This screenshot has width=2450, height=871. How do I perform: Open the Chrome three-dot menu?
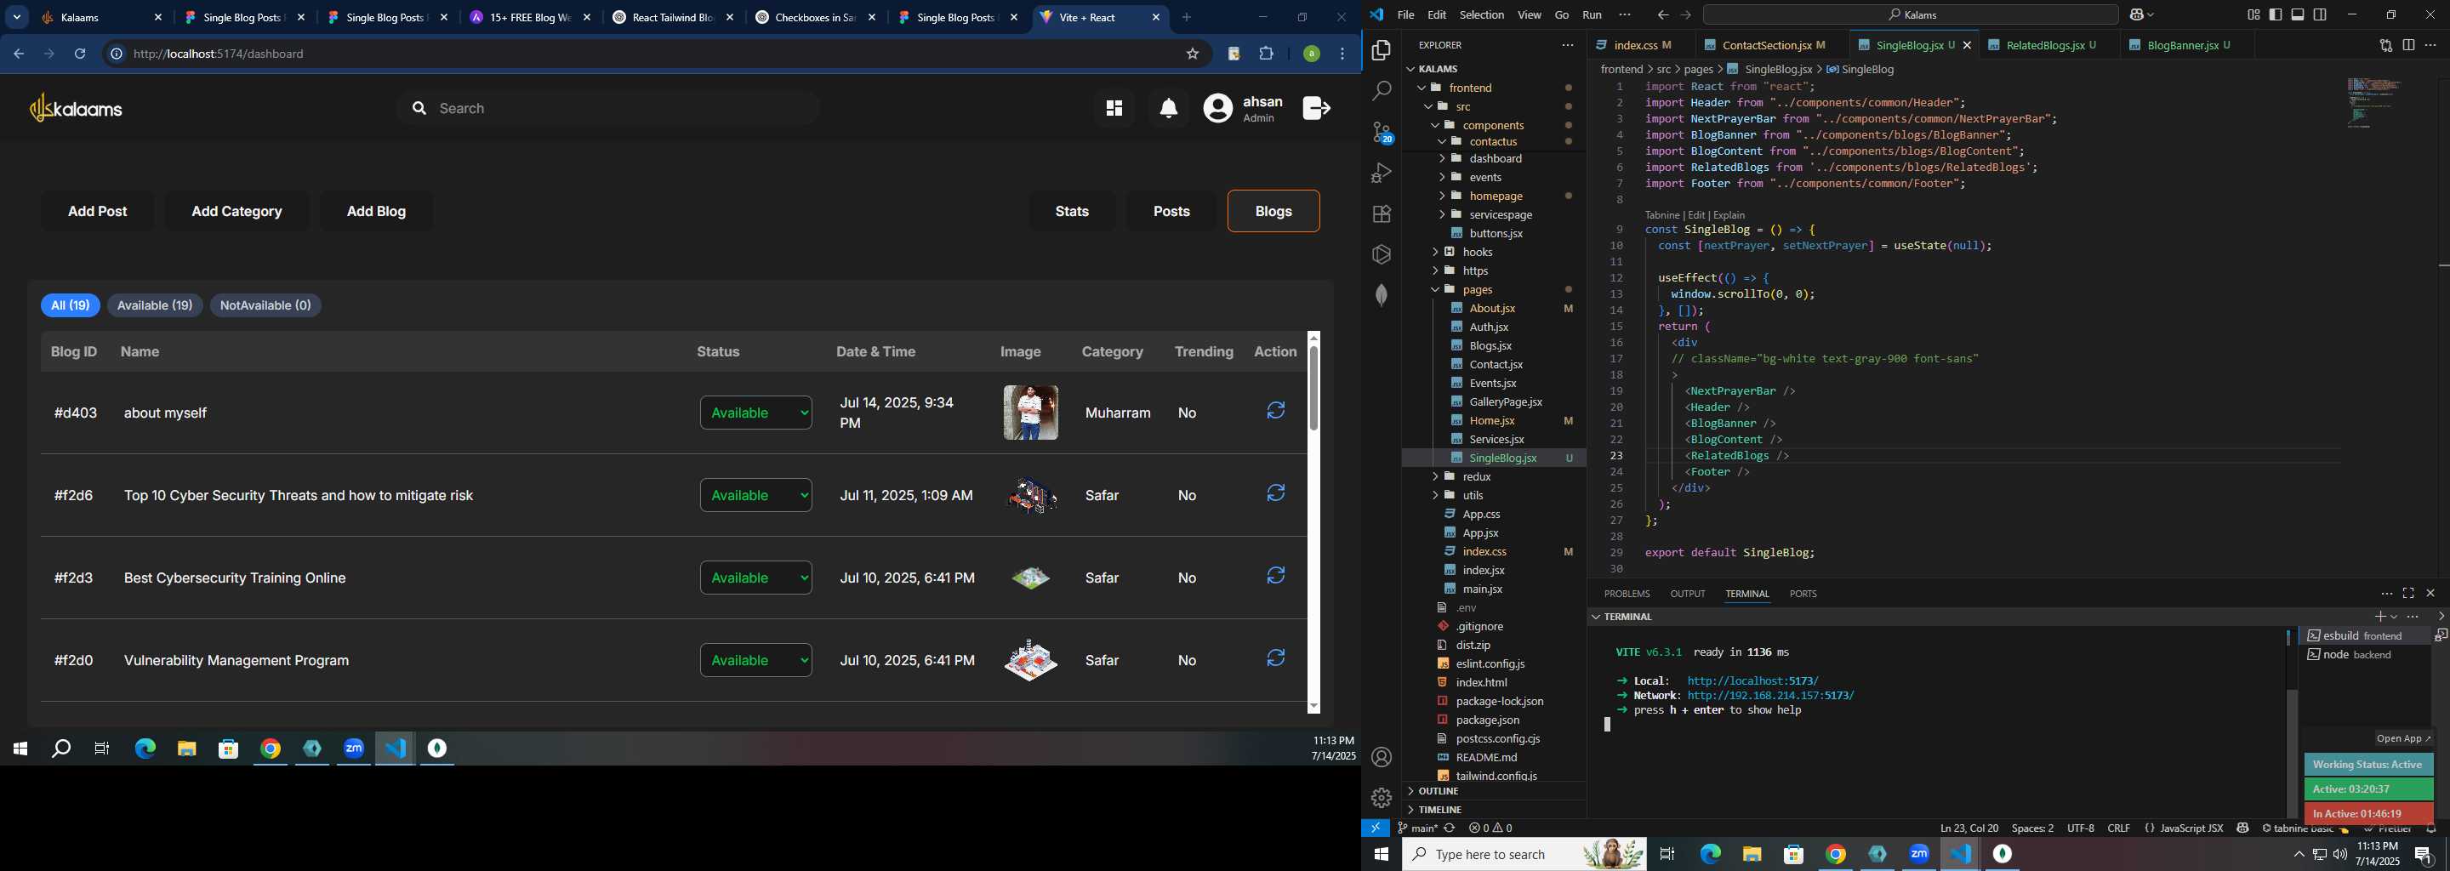coord(1343,54)
